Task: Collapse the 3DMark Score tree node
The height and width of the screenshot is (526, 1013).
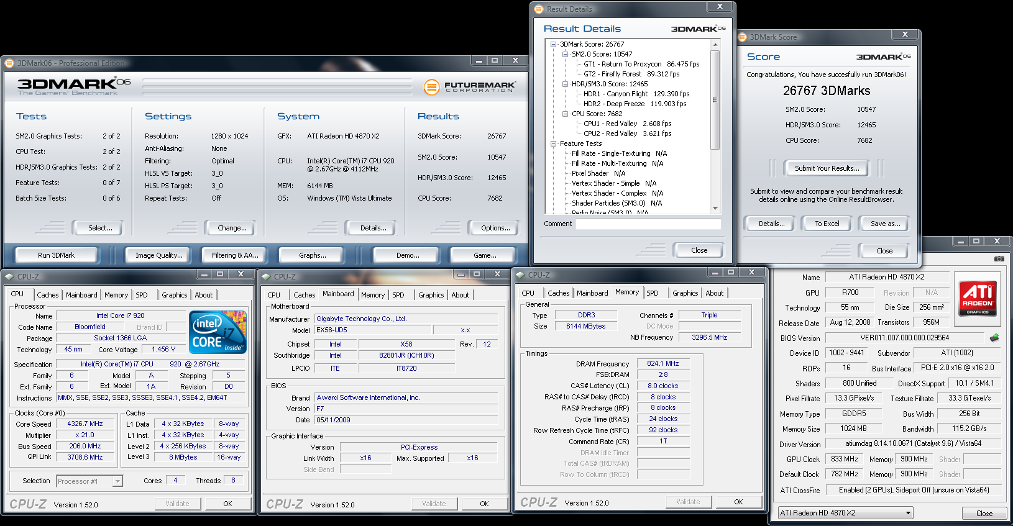Action: (x=554, y=44)
